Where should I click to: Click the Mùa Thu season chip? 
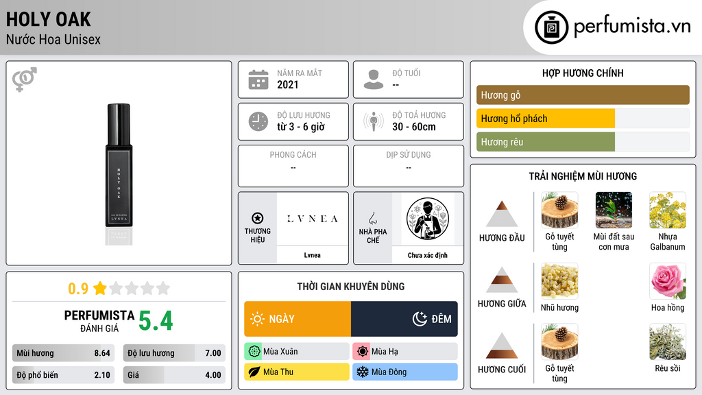pyautogui.click(x=297, y=372)
